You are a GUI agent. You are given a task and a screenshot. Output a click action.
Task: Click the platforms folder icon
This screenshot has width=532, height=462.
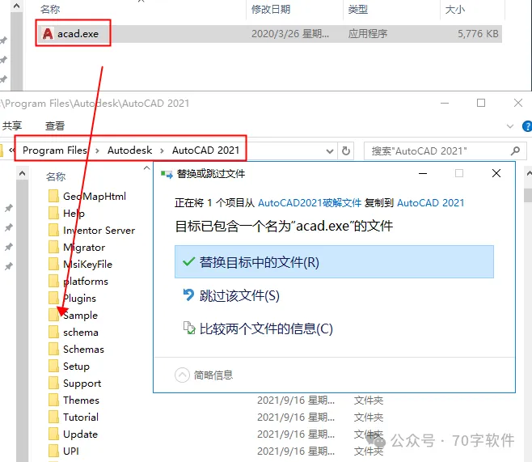tap(53, 281)
